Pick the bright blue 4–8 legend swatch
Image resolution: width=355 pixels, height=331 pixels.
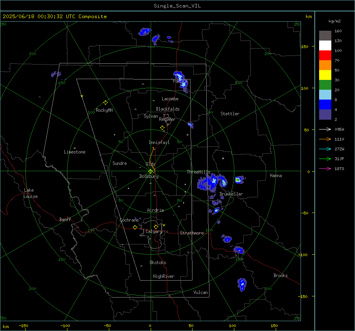[325, 105]
